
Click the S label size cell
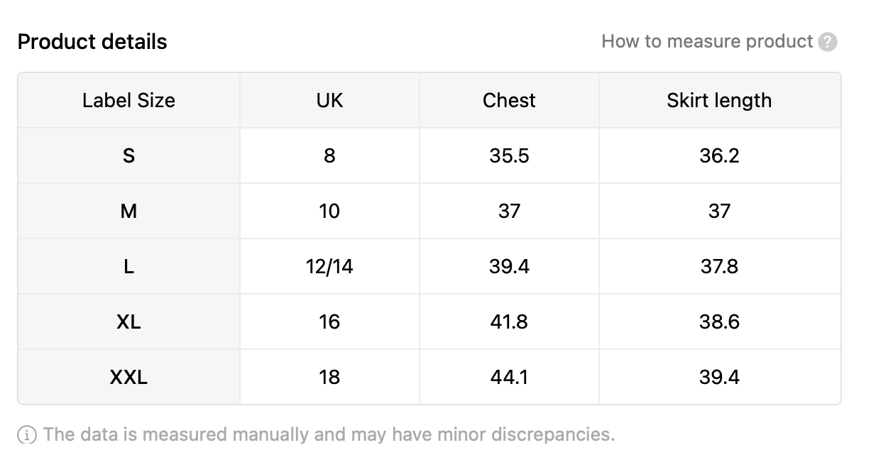click(x=129, y=155)
